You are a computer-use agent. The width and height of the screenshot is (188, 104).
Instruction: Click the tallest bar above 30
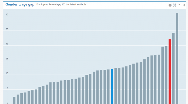pyautogui.click(x=177, y=58)
